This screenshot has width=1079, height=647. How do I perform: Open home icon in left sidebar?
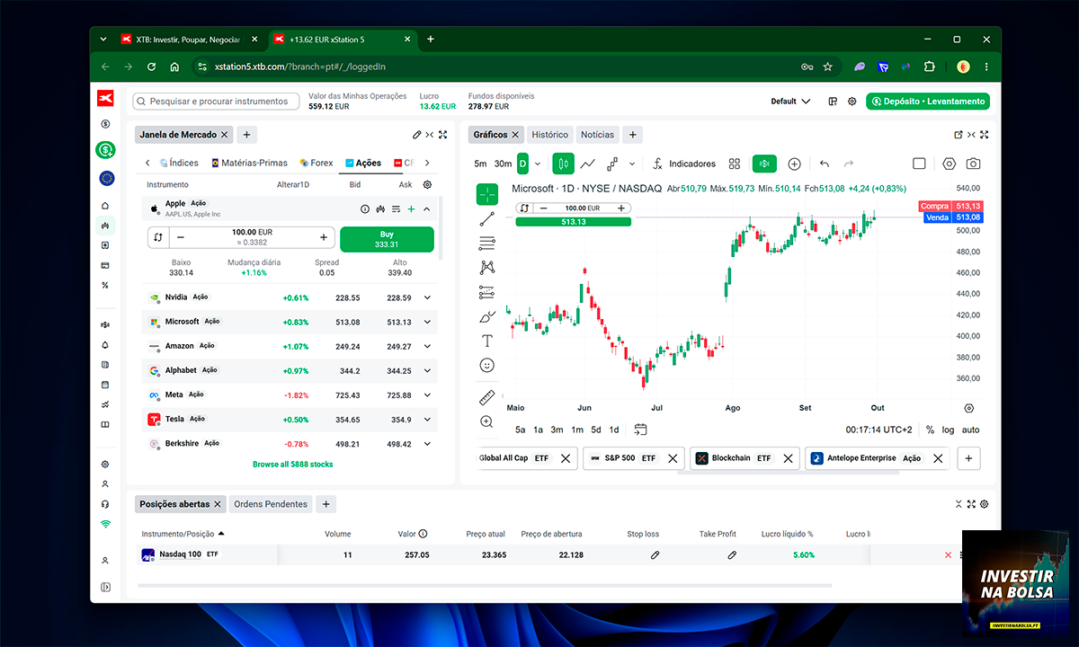tap(105, 205)
